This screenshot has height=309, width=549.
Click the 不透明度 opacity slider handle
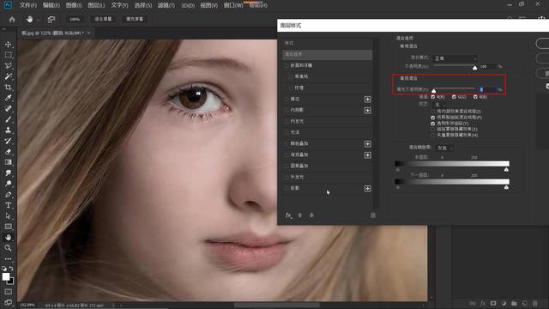pos(474,68)
